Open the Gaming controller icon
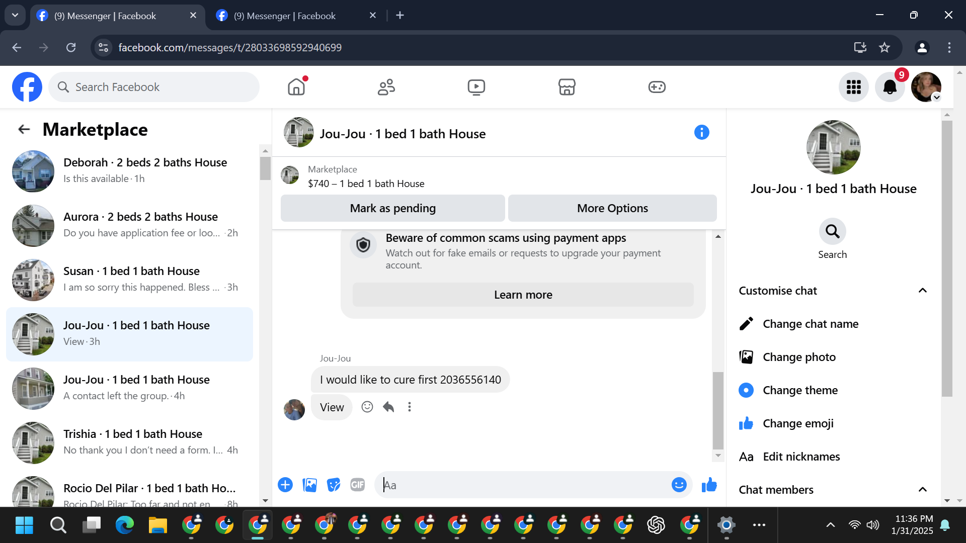 point(657,87)
